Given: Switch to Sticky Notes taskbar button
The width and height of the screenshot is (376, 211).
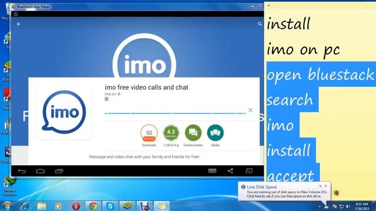Looking at the screenshot, I should point(162,206).
